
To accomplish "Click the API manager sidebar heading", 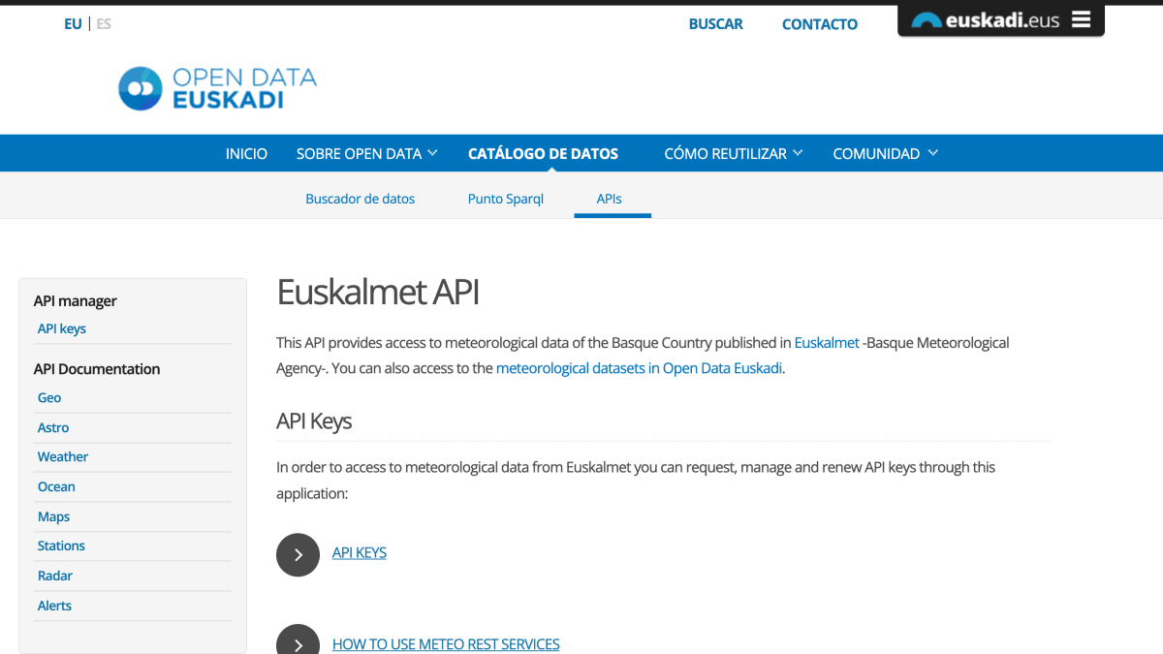I will (75, 301).
